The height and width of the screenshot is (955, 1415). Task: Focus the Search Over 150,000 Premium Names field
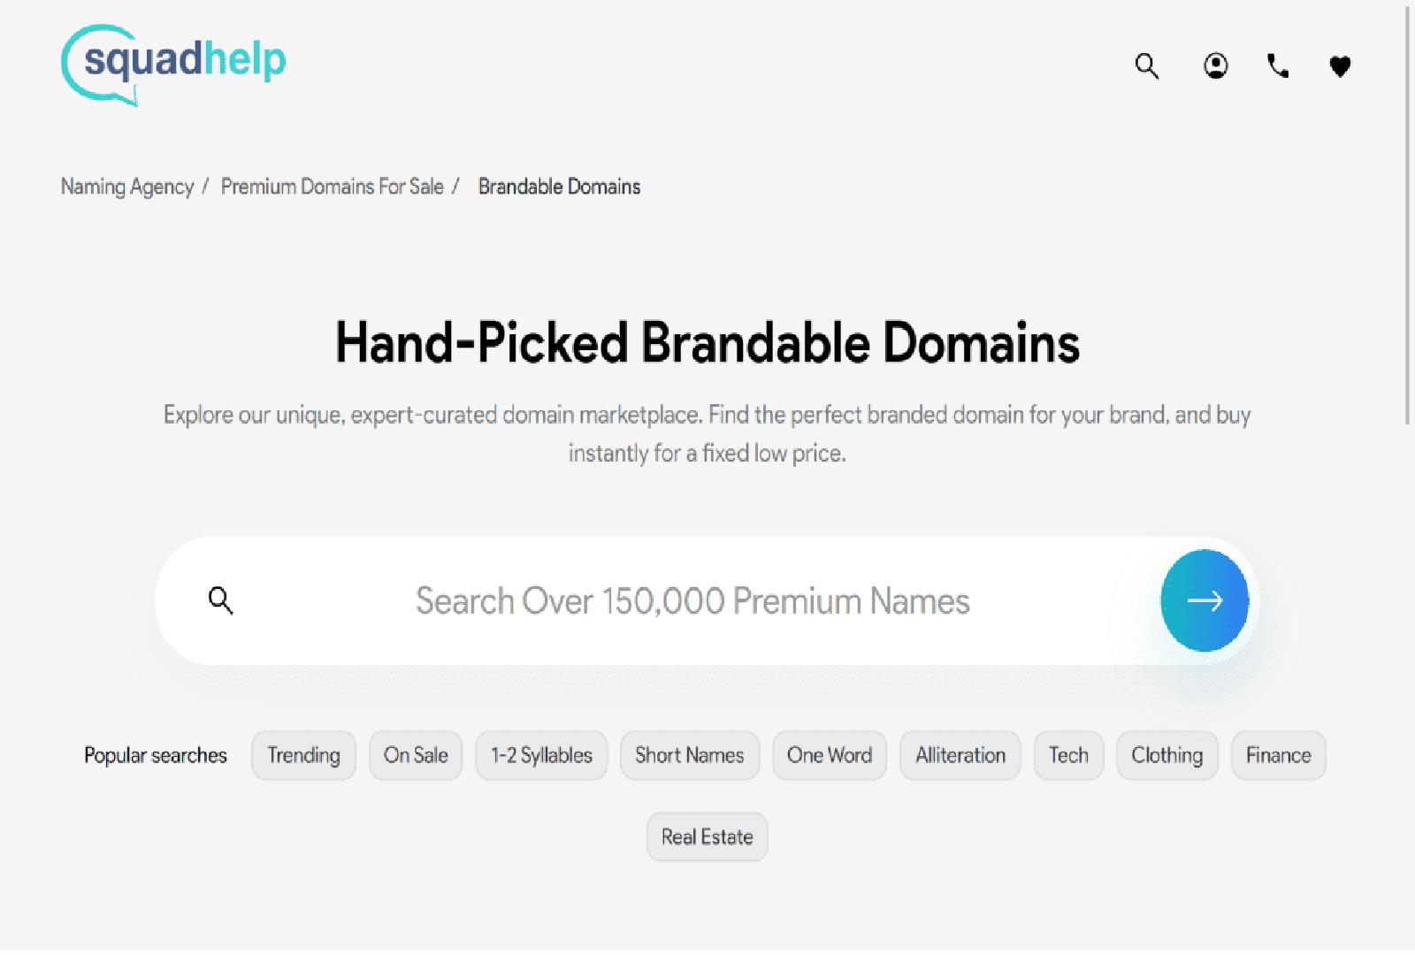pyautogui.click(x=692, y=601)
